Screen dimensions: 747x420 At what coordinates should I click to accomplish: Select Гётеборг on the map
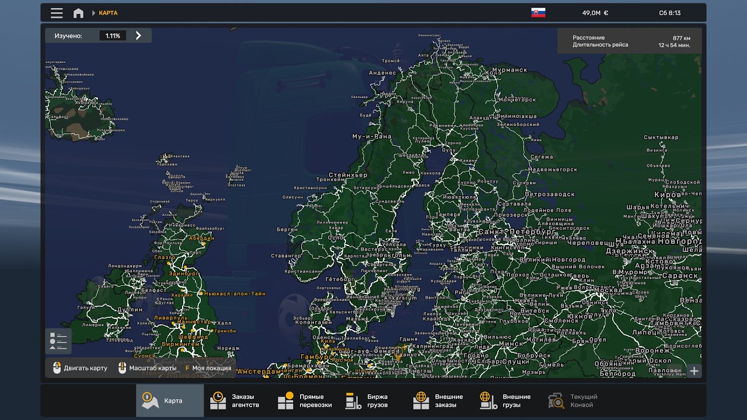[x=340, y=279]
